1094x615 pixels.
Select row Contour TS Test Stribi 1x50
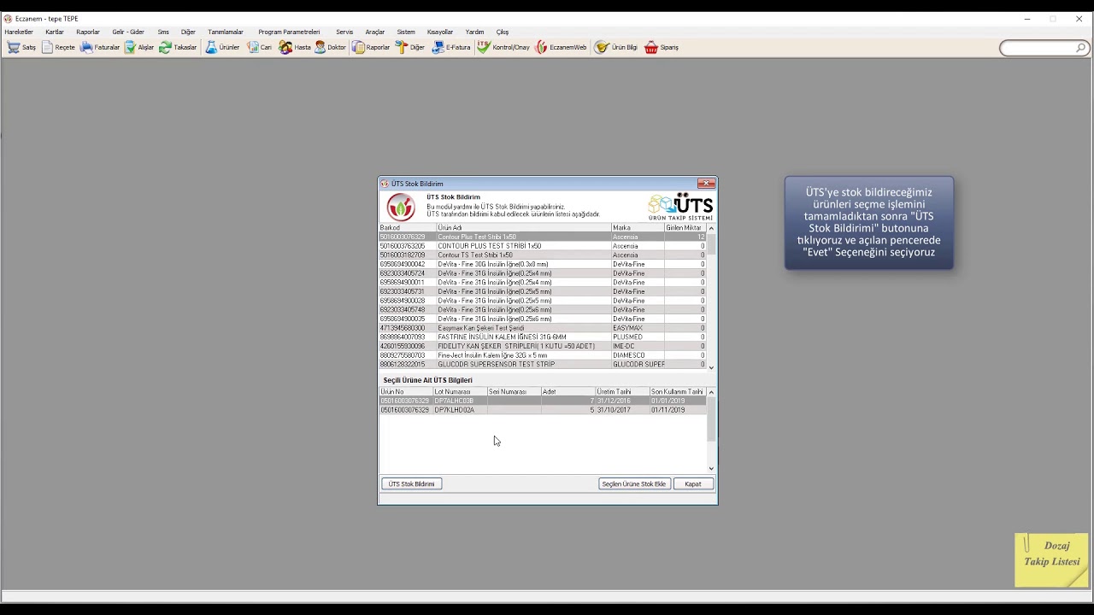(x=543, y=255)
